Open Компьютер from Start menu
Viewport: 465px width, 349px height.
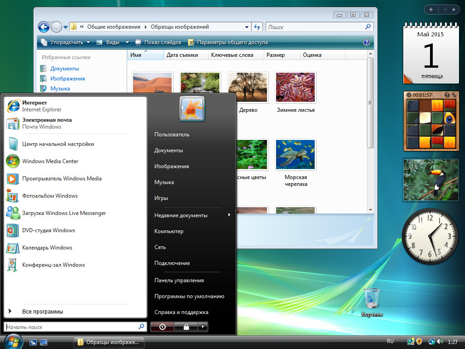169,231
